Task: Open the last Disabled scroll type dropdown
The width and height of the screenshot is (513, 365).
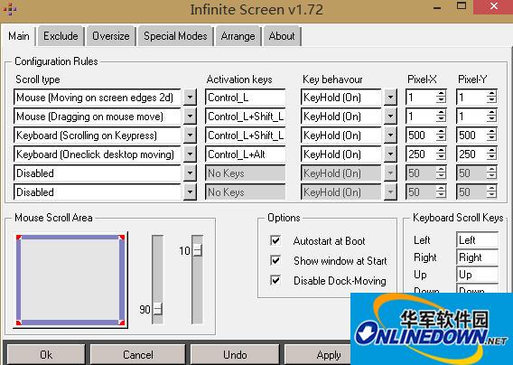Action: [190, 192]
